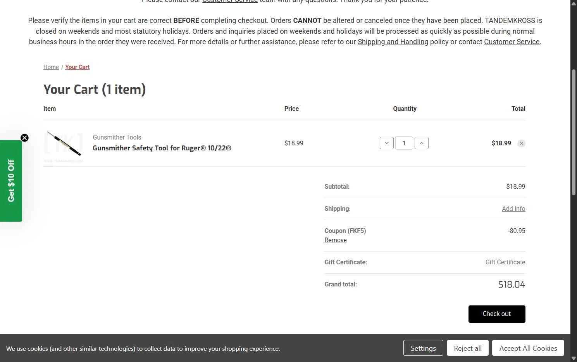Click the scrollbar up arrow

(574, 3)
